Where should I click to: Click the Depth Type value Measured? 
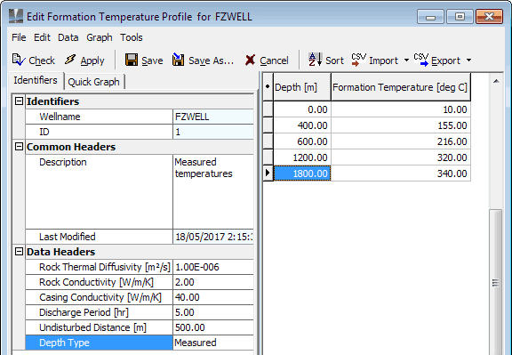point(213,343)
